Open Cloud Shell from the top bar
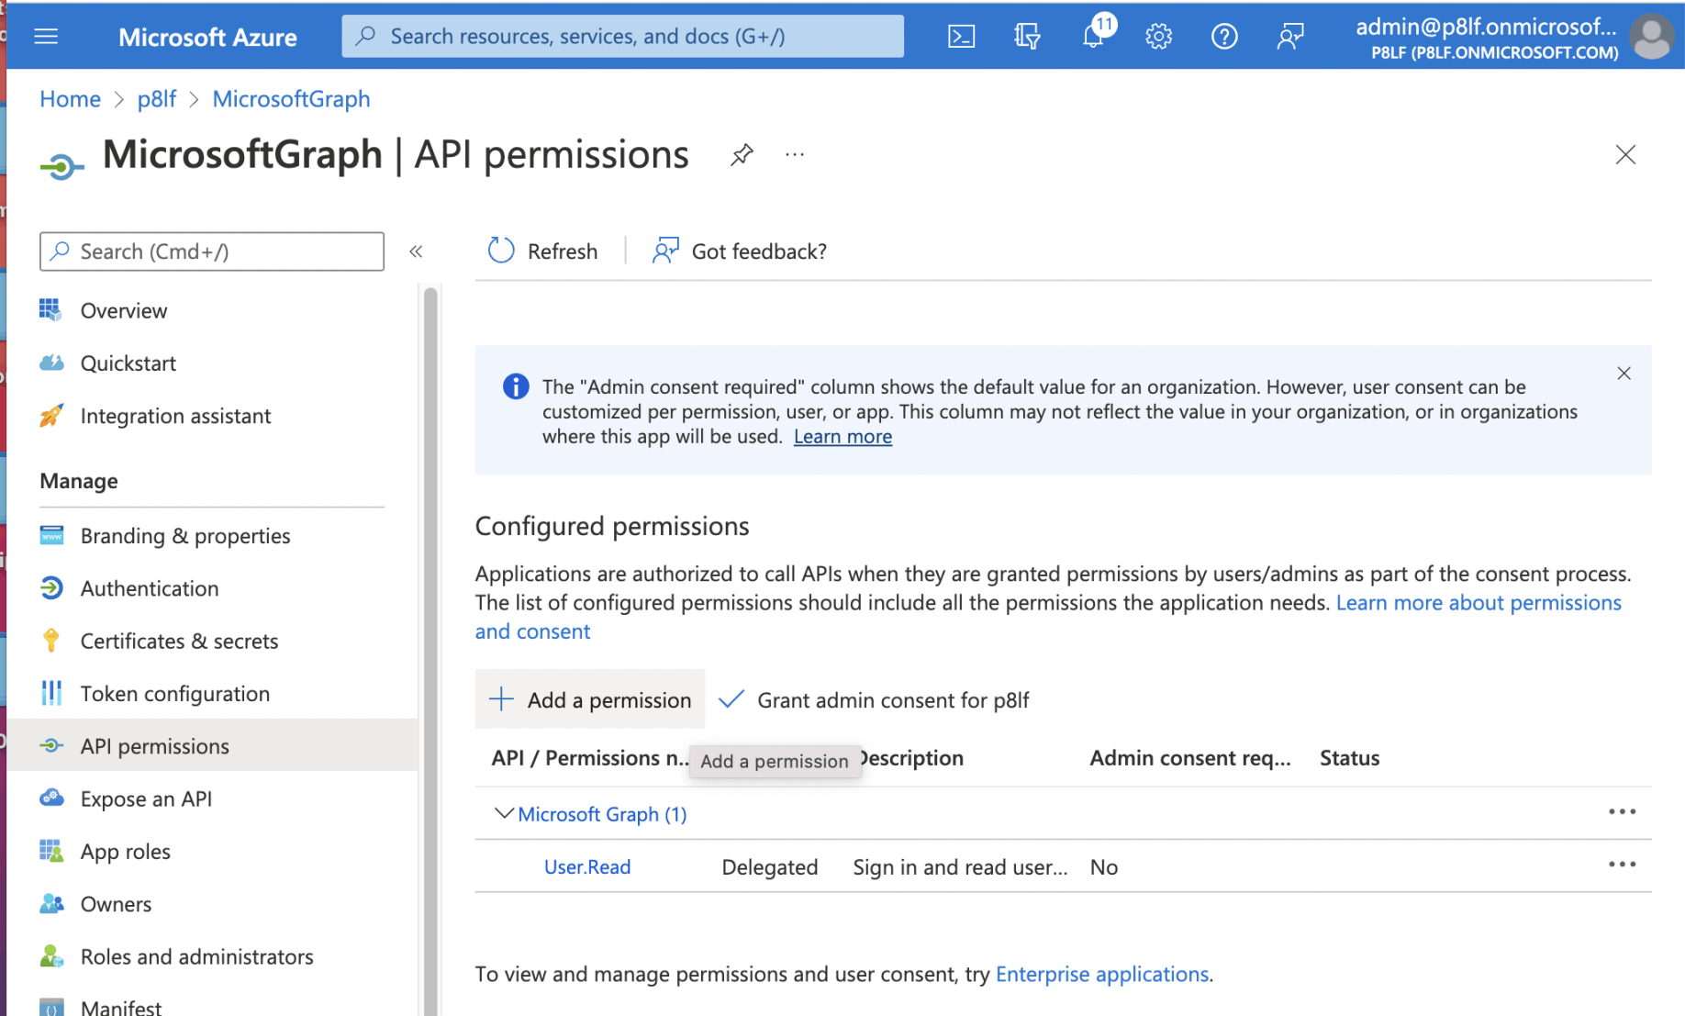The height and width of the screenshot is (1016, 1685). tap(961, 37)
